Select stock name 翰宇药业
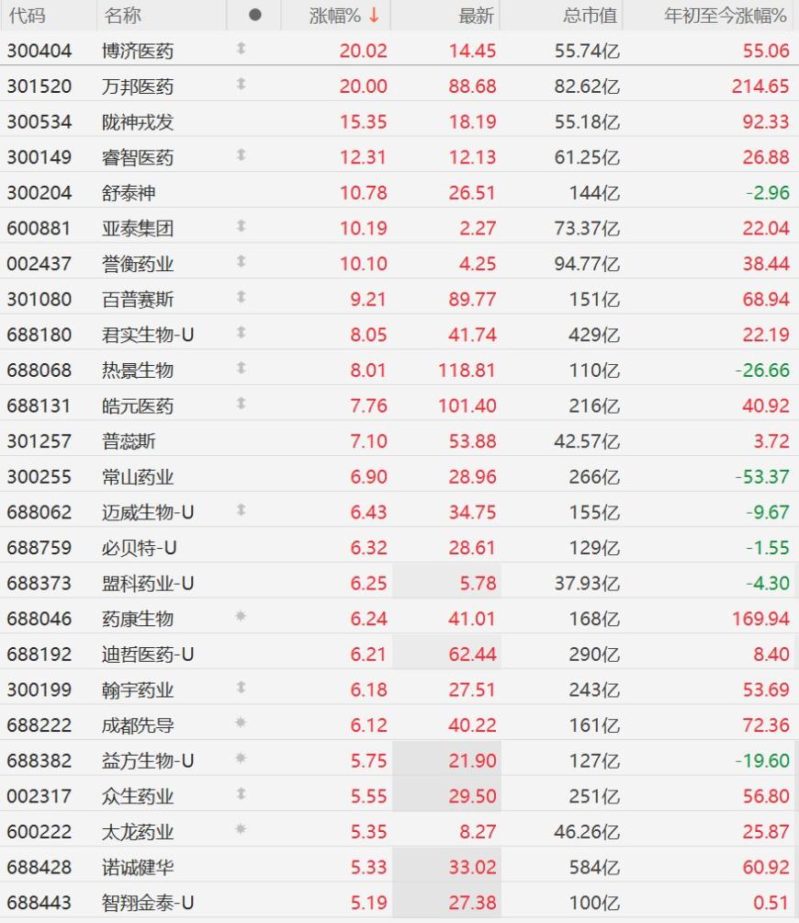The height and width of the screenshot is (923, 799). tap(138, 689)
